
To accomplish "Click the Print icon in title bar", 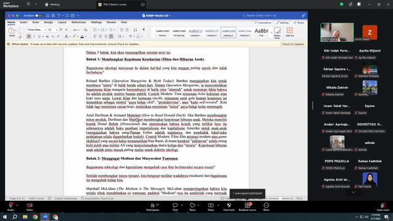I will [72, 15].
